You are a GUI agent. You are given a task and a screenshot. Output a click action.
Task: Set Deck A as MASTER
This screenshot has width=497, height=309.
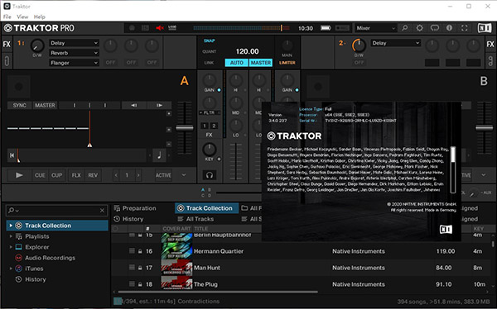coord(45,105)
